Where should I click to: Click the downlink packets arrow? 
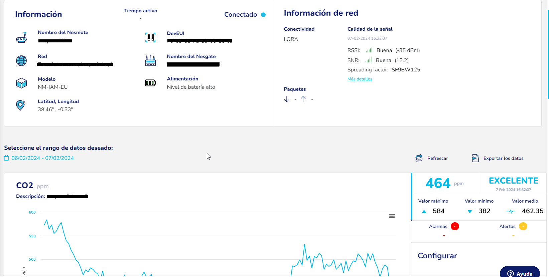point(287,99)
